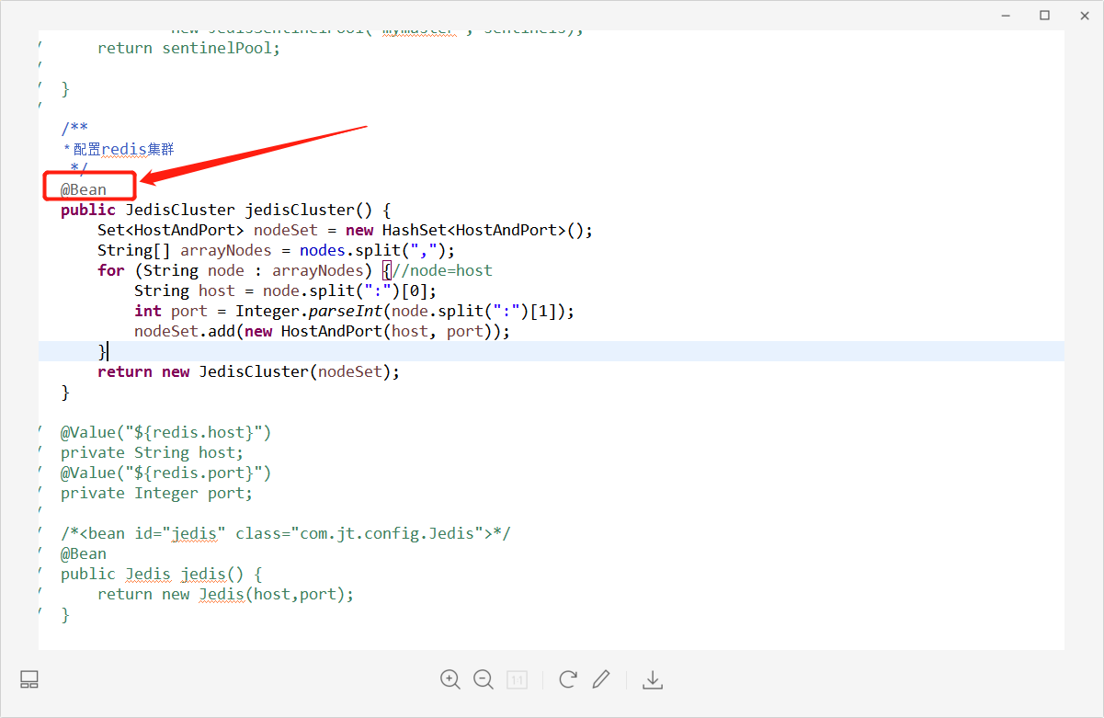
Task: Select the zoom in magnifier icon
Action: (450, 679)
